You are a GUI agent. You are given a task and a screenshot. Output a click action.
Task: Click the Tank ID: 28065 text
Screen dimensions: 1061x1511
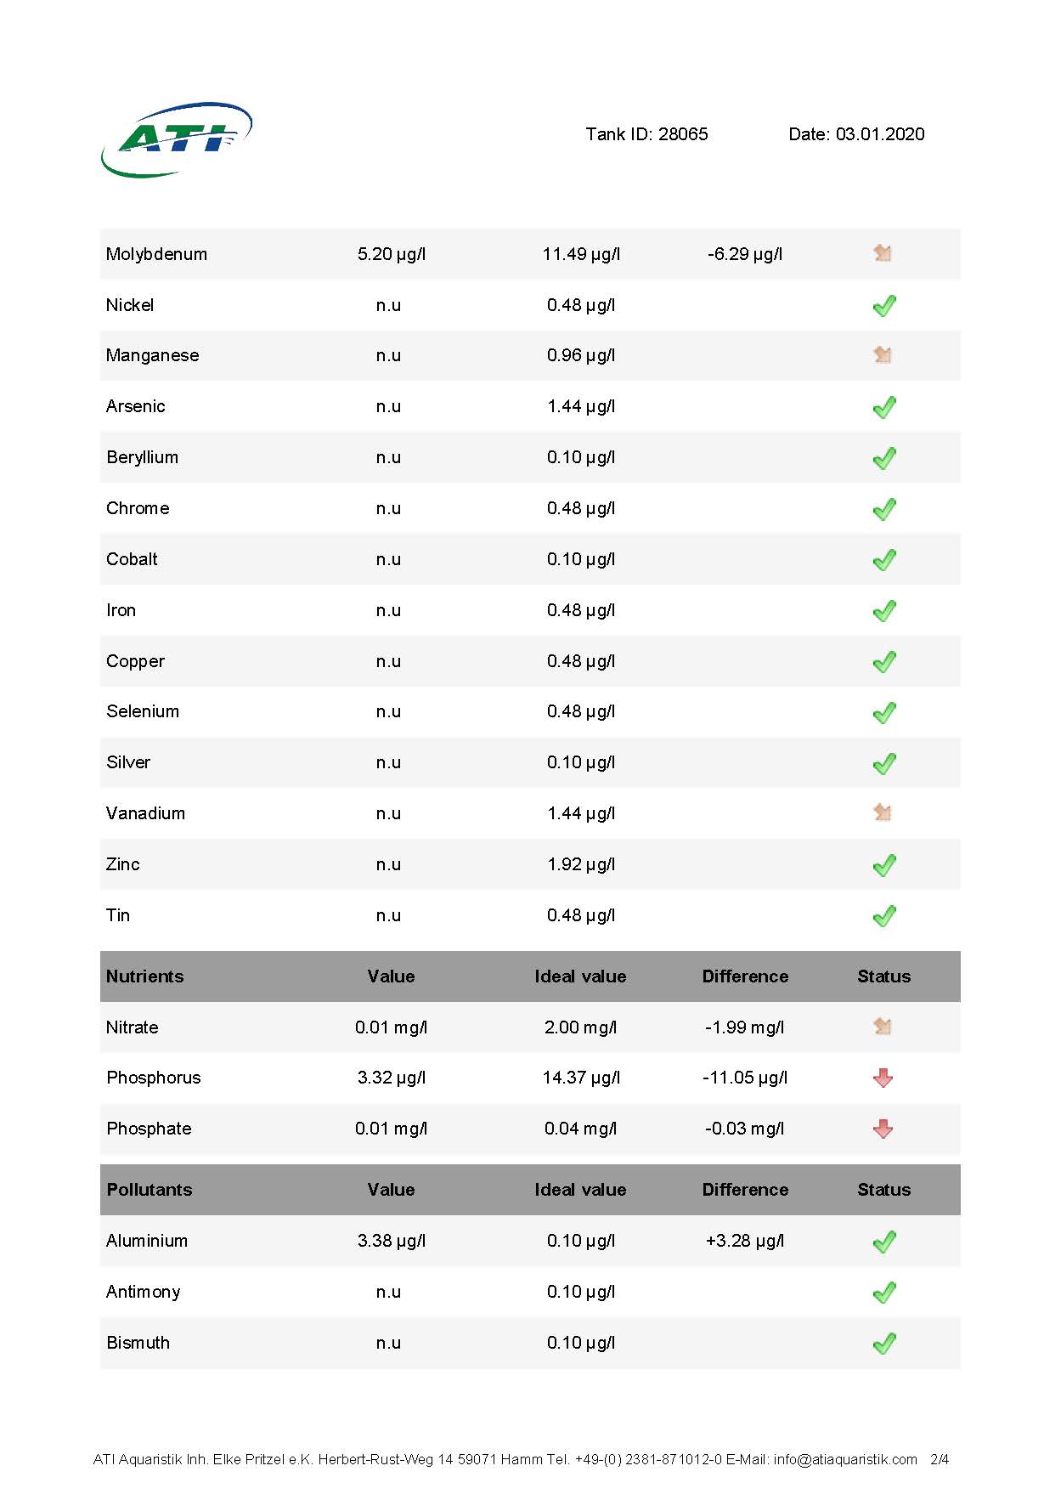646,134
